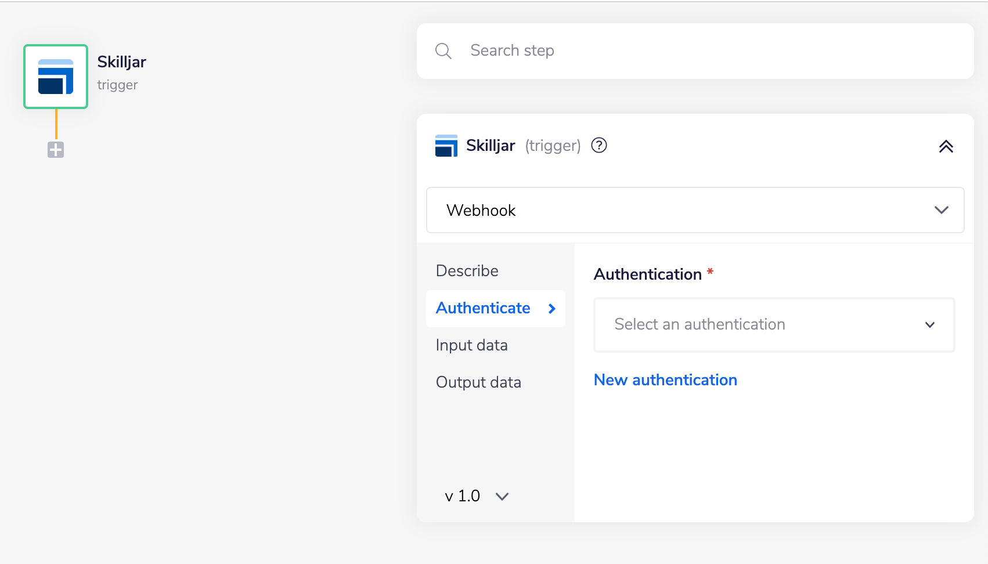988x564 pixels.
Task: Click the search magnifier icon
Action: 443,51
